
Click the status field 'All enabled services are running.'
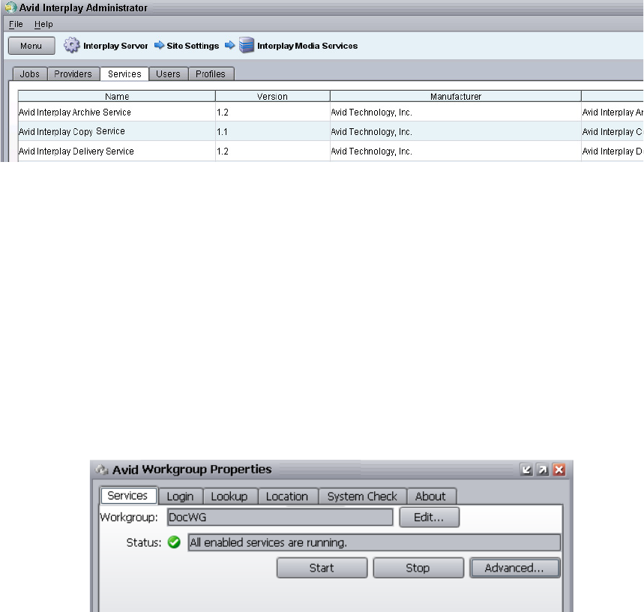pyautogui.click(x=374, y=542)
